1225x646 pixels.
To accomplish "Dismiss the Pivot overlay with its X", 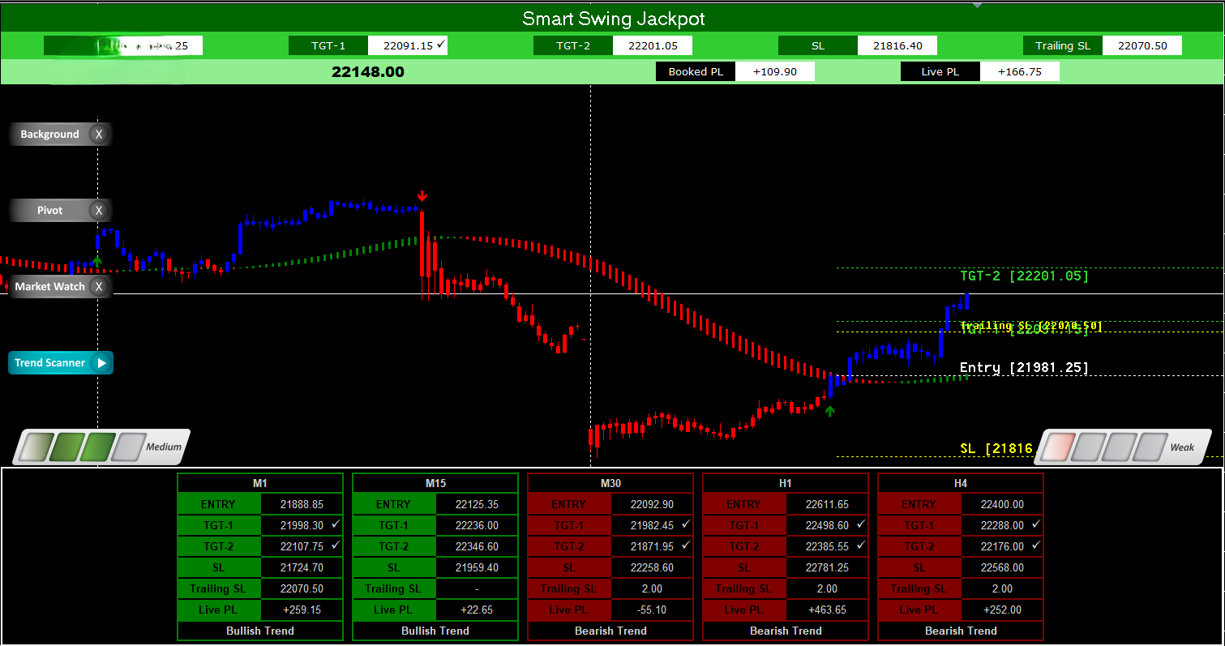I will click(99, 210).
